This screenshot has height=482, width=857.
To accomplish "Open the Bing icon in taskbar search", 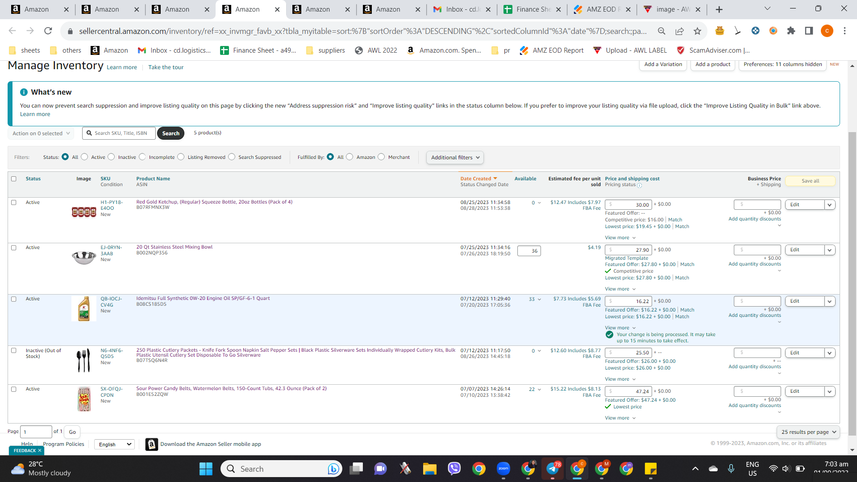I will pyautogui.click(x=333, y=469).
